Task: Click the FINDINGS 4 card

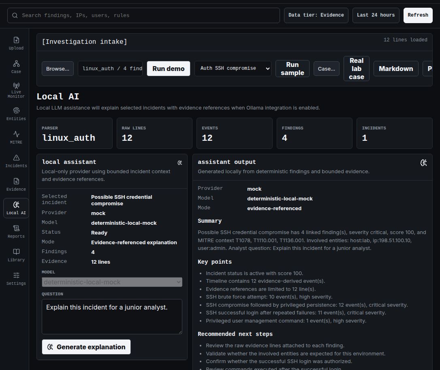Action: tap(314, 133)
